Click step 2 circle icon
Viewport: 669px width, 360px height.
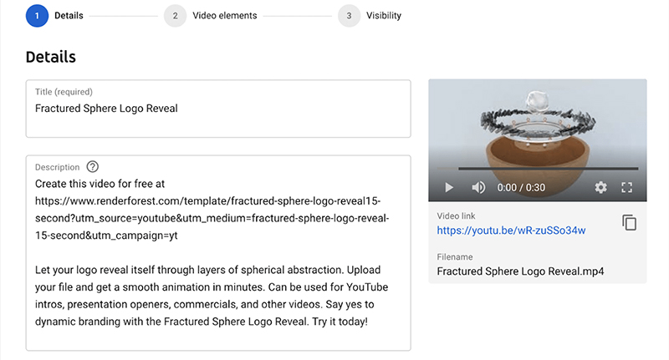175,16
